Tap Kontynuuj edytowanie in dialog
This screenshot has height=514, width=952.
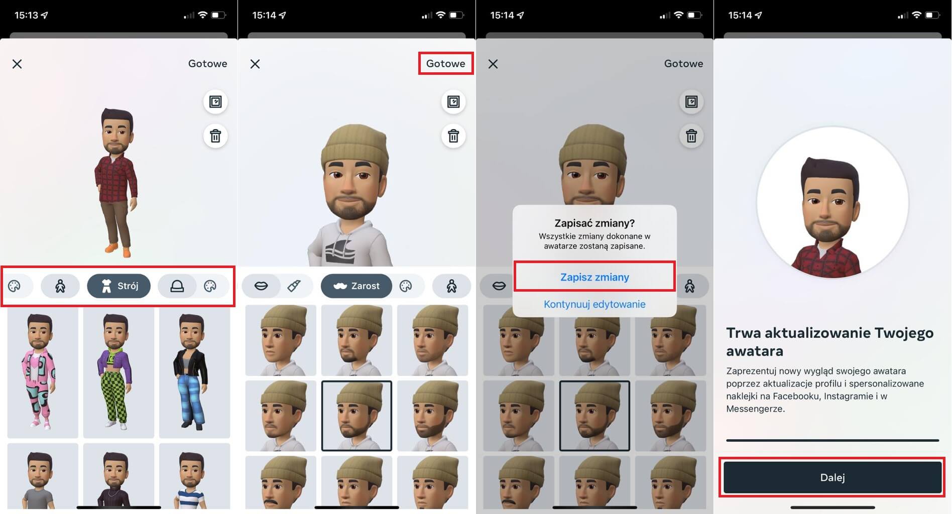pyautogui.click(x=594, y=304)
